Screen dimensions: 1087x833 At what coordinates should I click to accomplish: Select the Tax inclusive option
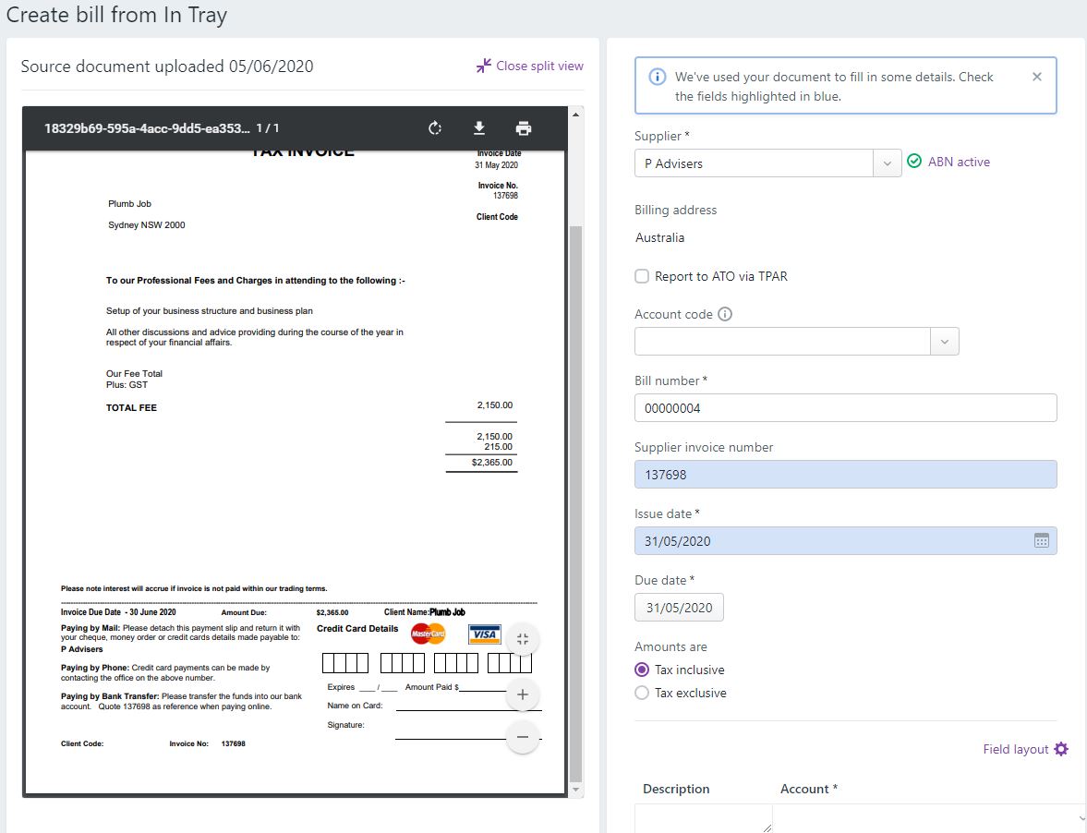point(642,670)
